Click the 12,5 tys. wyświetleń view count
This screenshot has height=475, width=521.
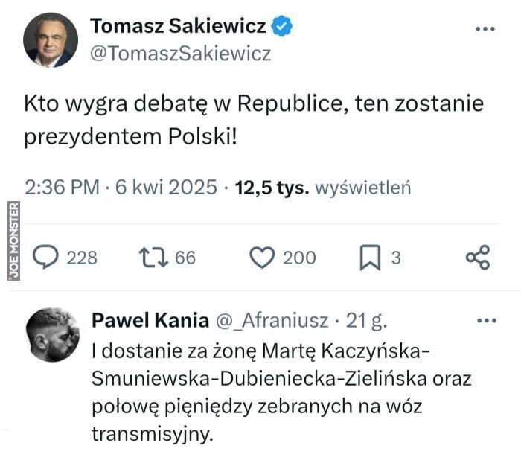[x=323, y=188]
